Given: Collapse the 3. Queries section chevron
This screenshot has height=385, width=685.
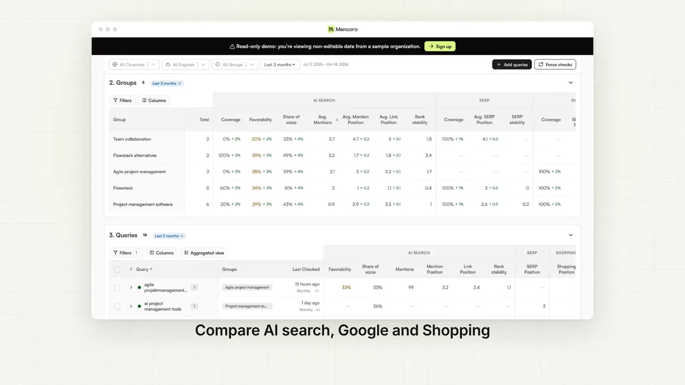Looking at the screenshot, I should tap(570, 235).
